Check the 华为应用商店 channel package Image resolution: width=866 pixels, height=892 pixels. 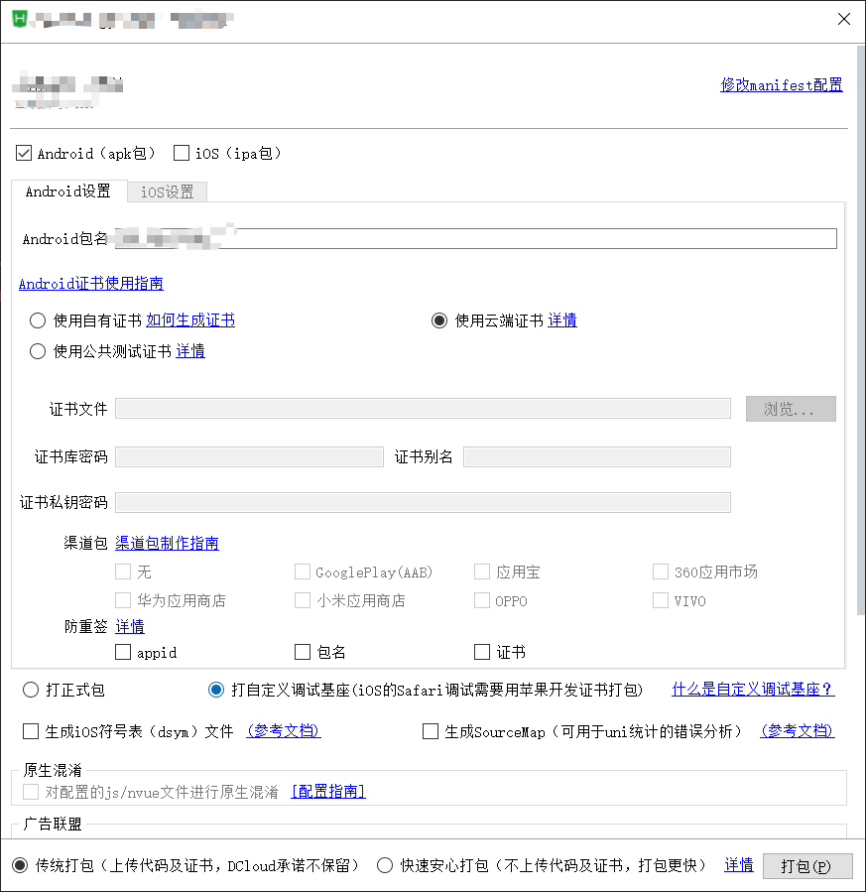(x=123, y=600)
